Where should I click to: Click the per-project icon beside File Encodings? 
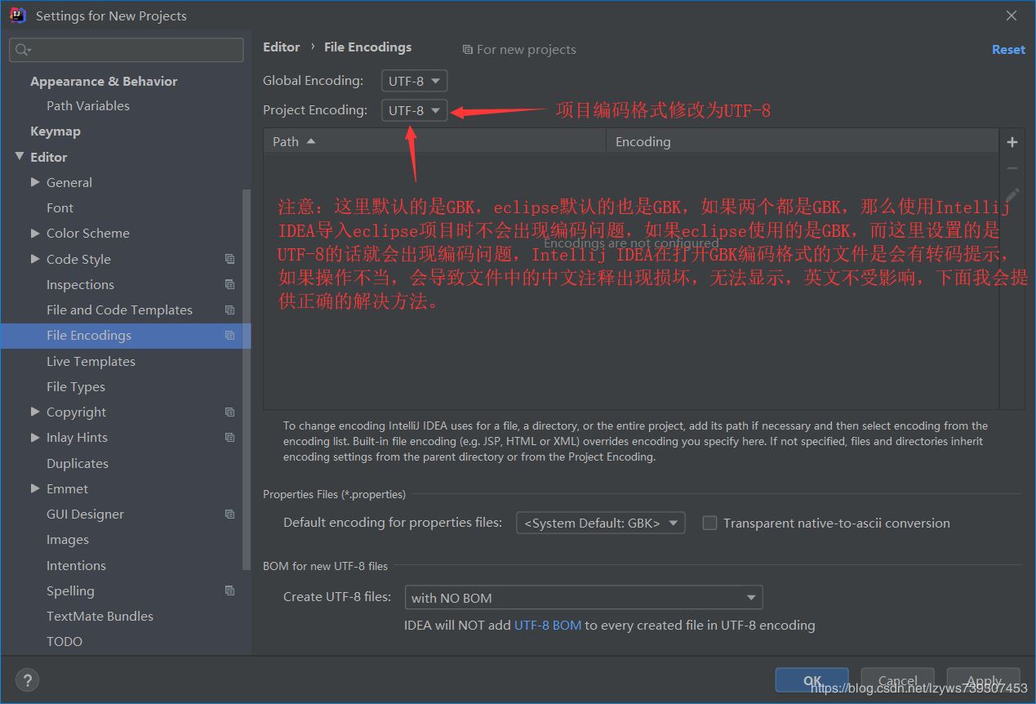[229, 335]
